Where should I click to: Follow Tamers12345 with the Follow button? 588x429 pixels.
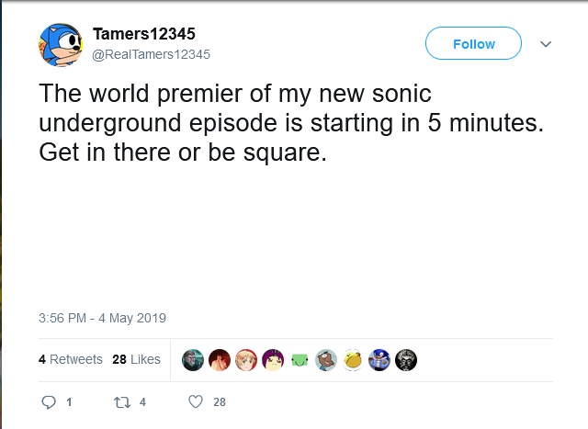(x=473, y=44)
